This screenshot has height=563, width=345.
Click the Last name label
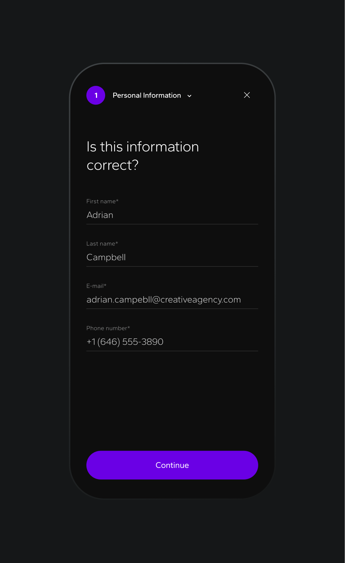click(x=100, y=244)
